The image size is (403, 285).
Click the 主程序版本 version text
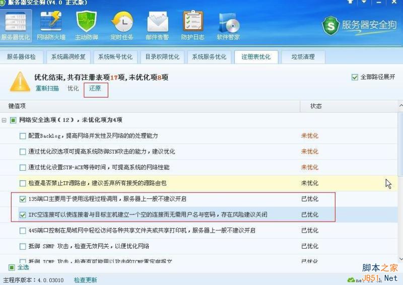33,280
